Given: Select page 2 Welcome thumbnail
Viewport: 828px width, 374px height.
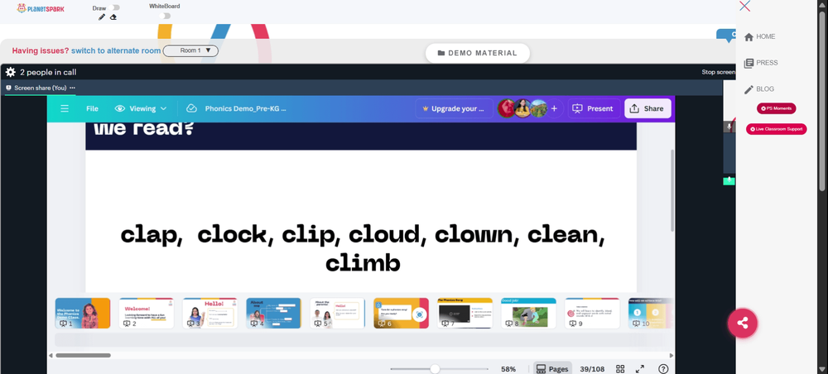Looking at the screenshot, I should click(x=147, y=314).
